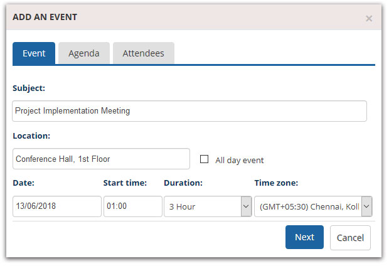Click the All day event label text
This screenshot has width=389, height=266.
[x=240, y=161]
